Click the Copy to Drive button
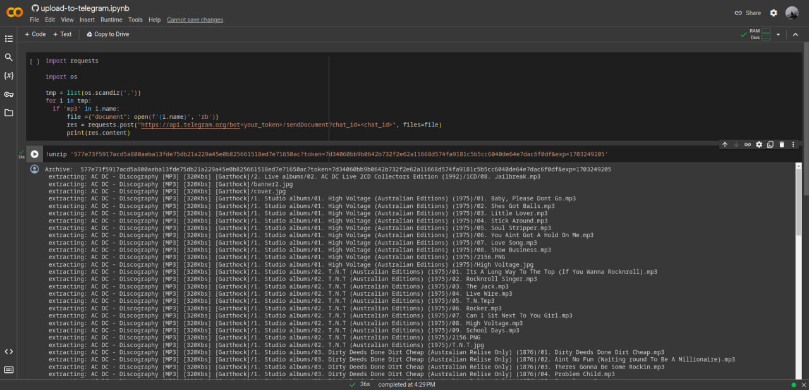This screenshot has width=809, height=390. 107,34
